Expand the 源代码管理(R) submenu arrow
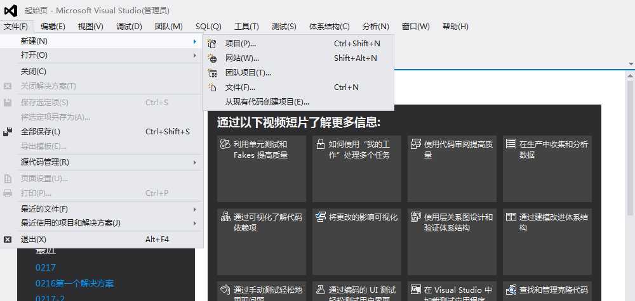Viewport: 635px width, 301px height. pos(195,162)
